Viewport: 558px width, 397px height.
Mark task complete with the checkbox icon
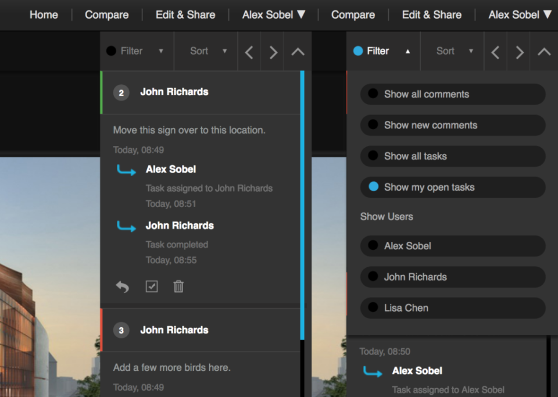pyautogui.click(x=152, y=287)
